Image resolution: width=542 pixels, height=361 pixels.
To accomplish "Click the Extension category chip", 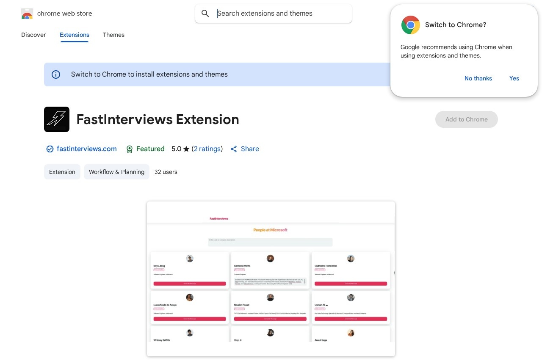I will coord(62,172).
